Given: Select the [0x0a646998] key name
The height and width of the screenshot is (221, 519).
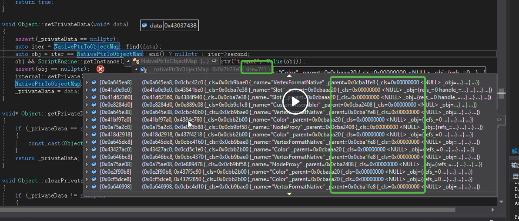Looking at the screenshot, I should coord(116,186).
